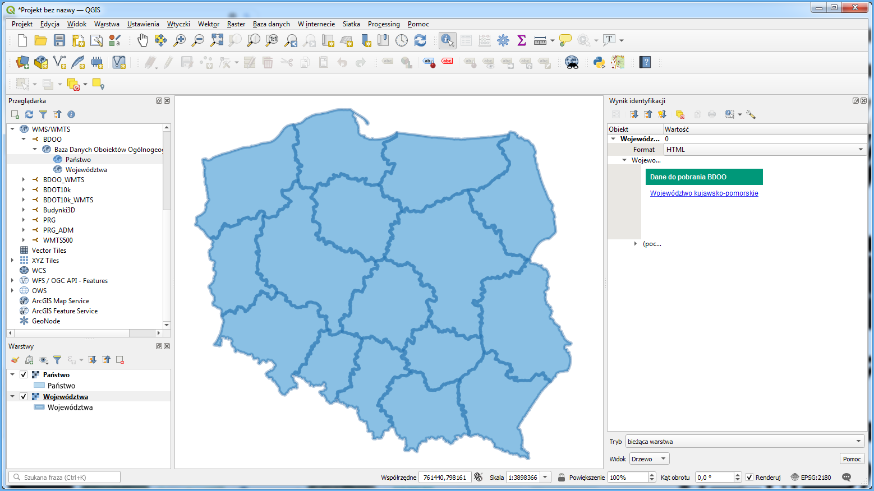
Task: Click the messages log speech bubble icon
Action: [x=847, y=477]
